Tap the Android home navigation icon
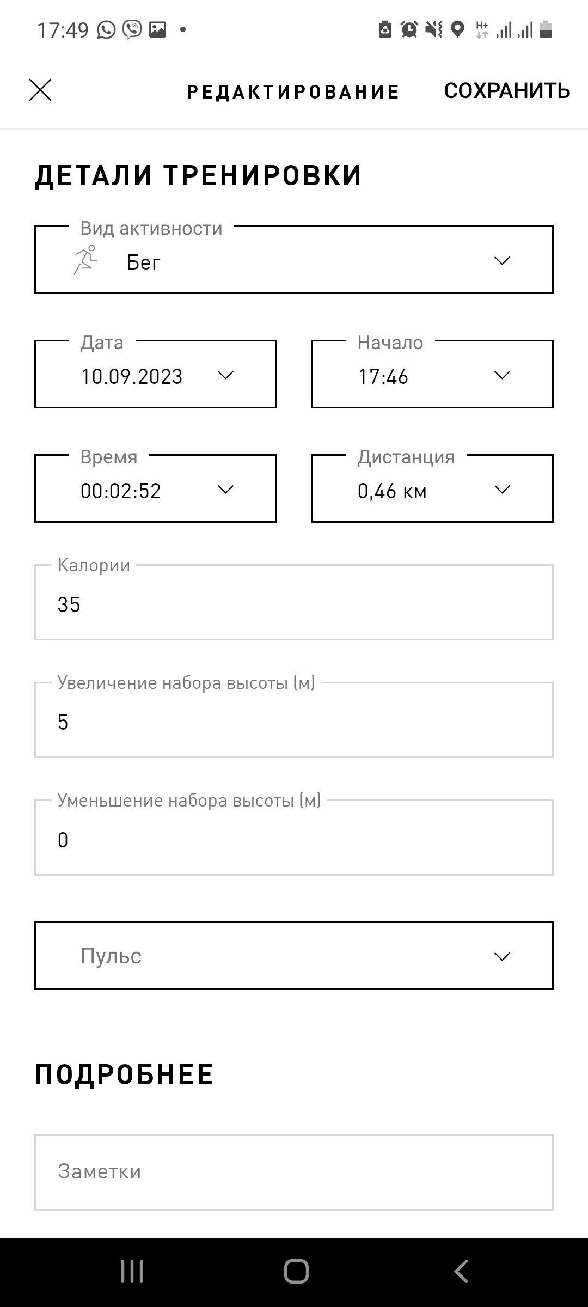The width and height of the screenshot is (588, 1307). tap(296, 1272)
